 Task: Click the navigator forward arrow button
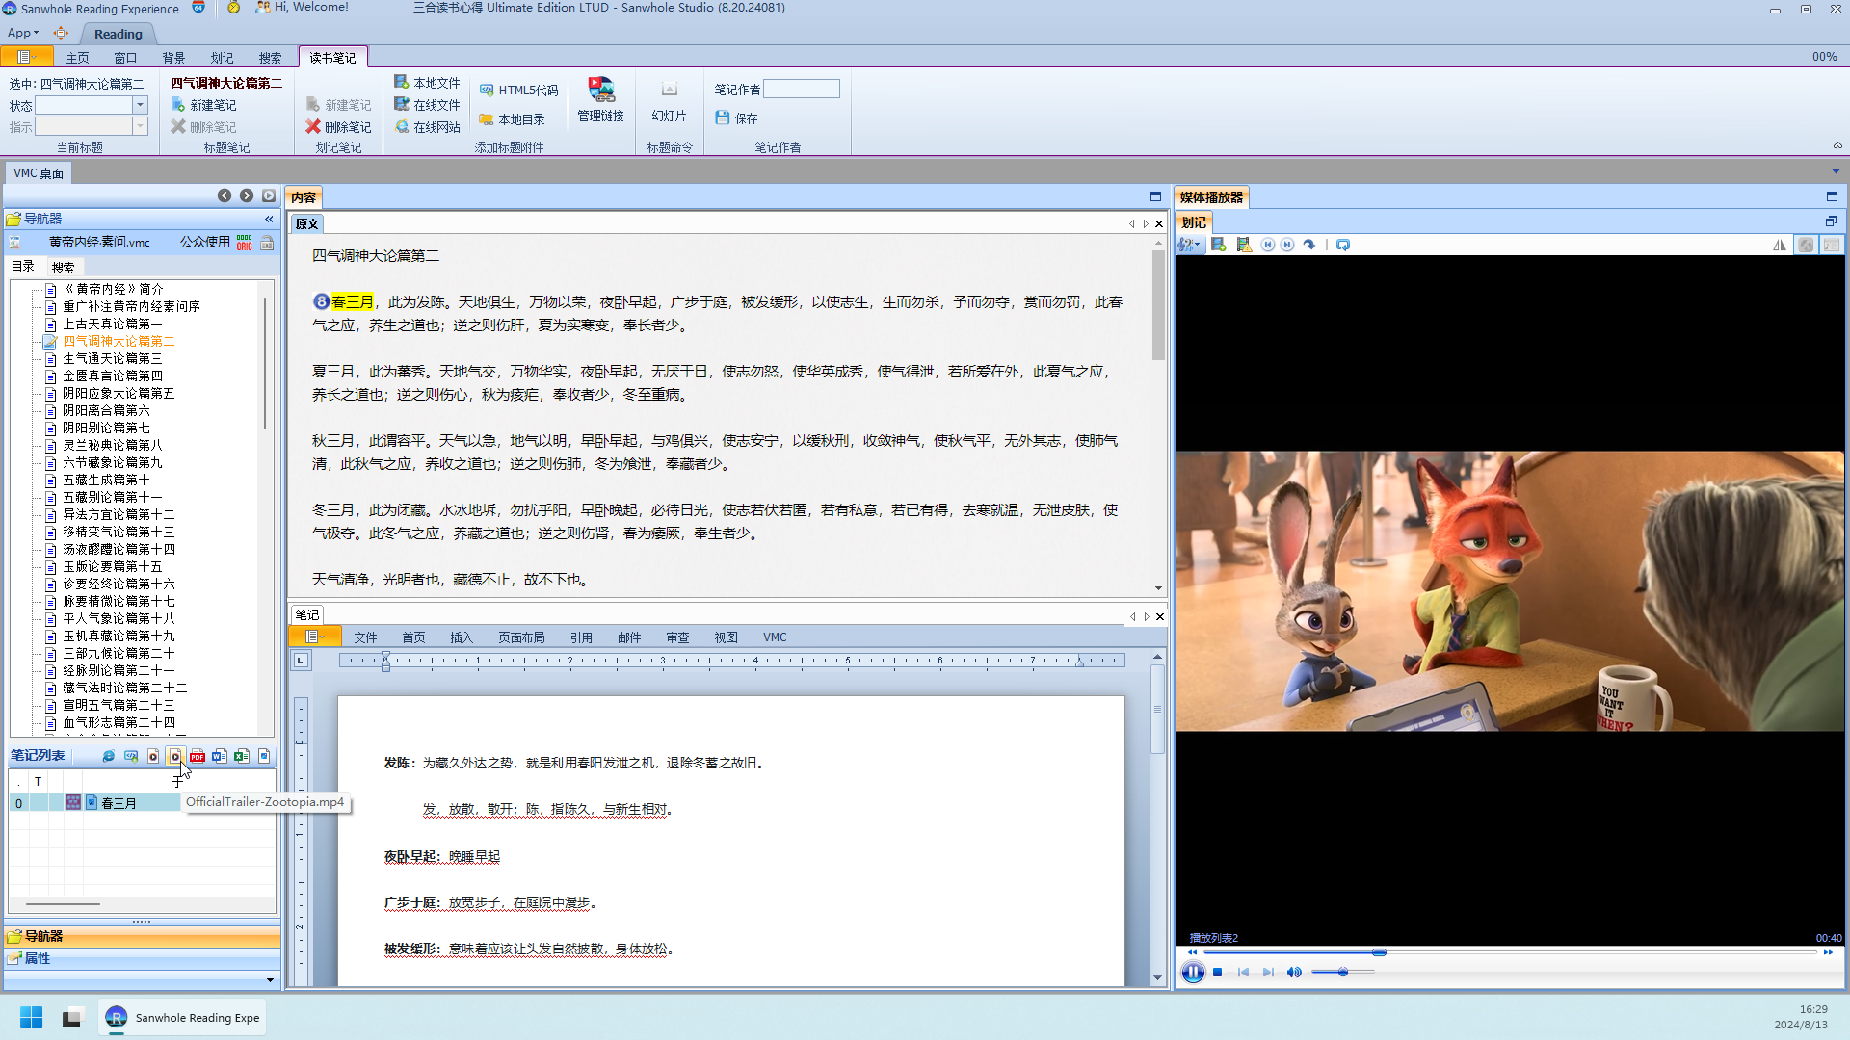[x=247, y=195]
